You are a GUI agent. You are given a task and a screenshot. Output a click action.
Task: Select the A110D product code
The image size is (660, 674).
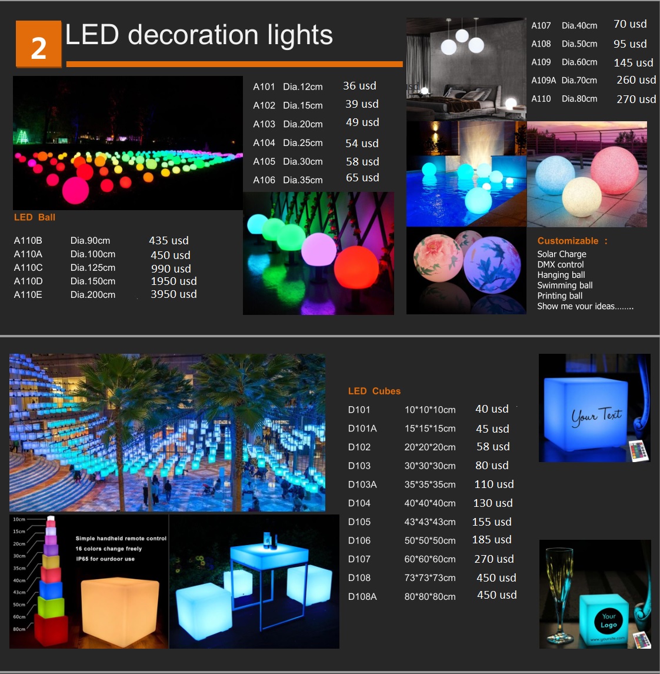[x=28, y=281]
